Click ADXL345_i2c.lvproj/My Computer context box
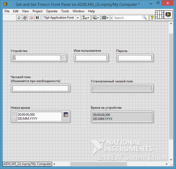The height and width of the screenshot is (169, 176). point(27,164)
